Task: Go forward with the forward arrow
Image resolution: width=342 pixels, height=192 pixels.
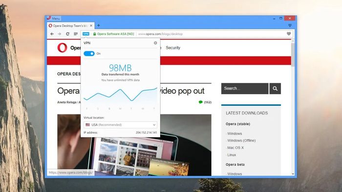Action: 59,34
